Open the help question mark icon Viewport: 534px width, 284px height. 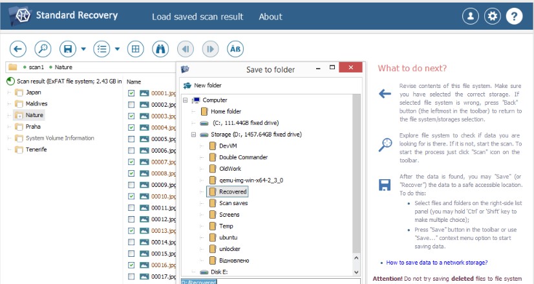[514, 16]
